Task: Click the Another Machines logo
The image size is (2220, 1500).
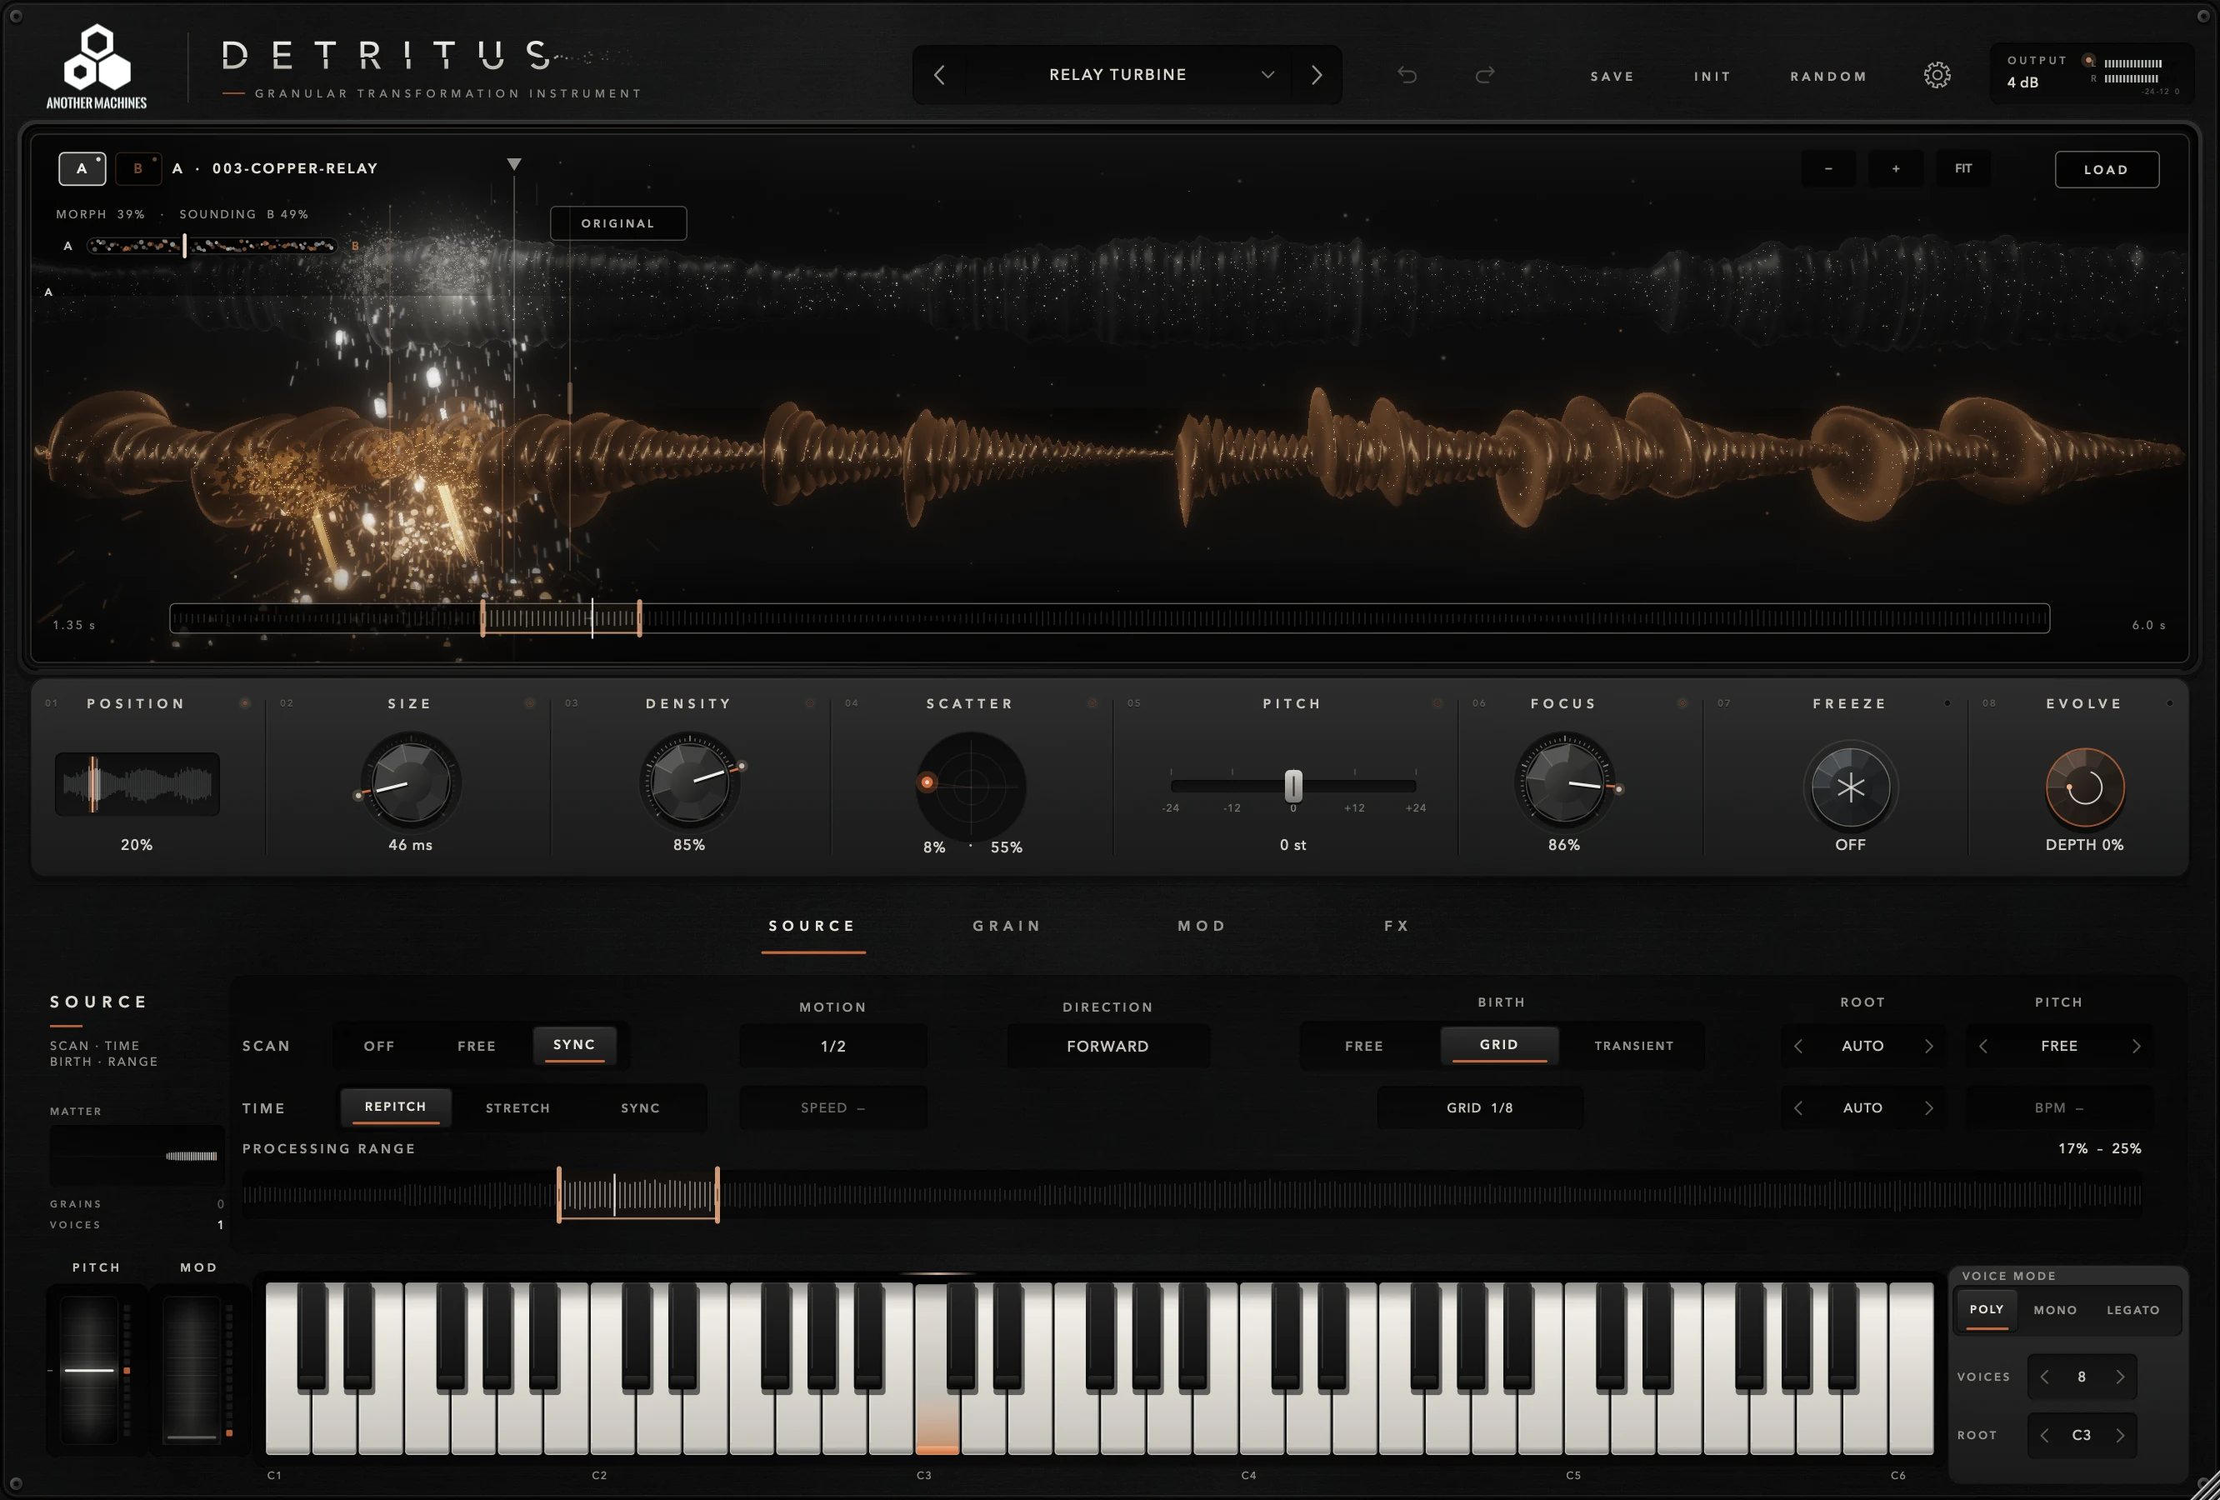Action: 97,67
